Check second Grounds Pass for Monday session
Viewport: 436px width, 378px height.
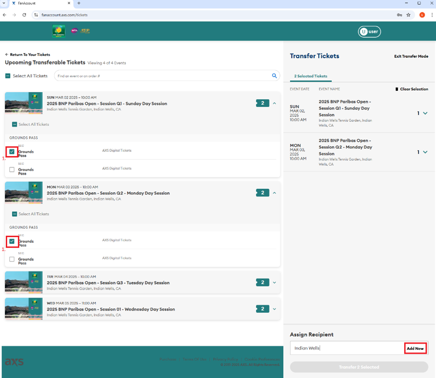12,259
